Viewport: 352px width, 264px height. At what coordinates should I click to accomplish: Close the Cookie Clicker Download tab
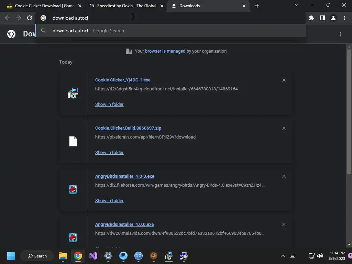click(80, 6)
